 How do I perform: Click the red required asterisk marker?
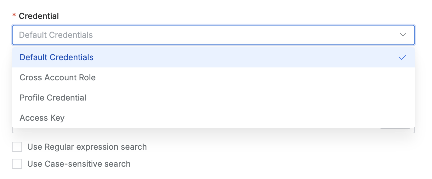[x=14, y=16]
